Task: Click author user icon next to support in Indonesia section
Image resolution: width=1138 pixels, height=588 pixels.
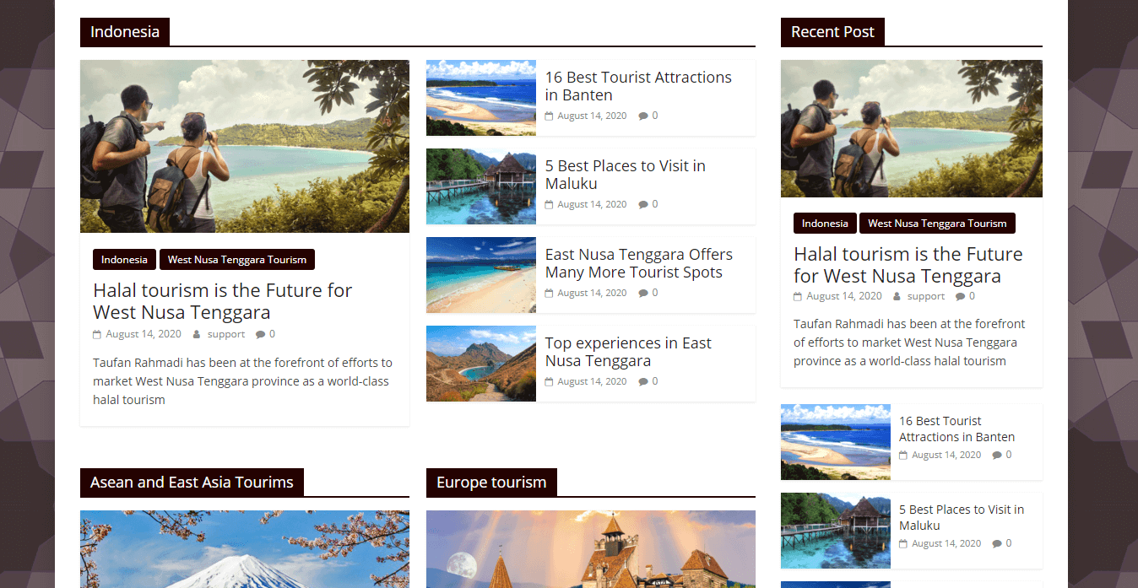Action: tap(197, 334)
